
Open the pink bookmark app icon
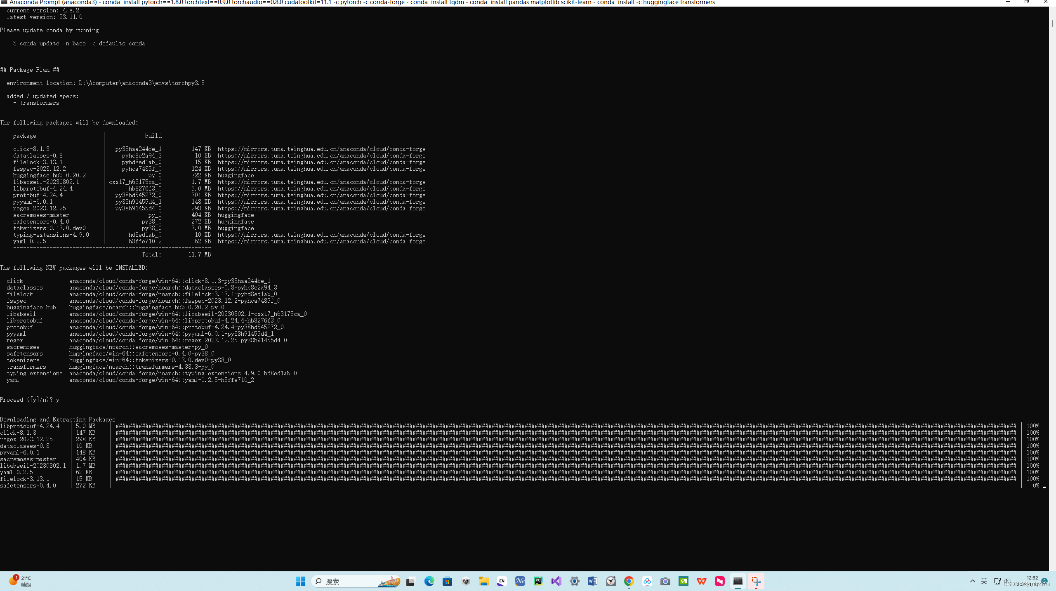pyautogui.click(x=719, y=581)
